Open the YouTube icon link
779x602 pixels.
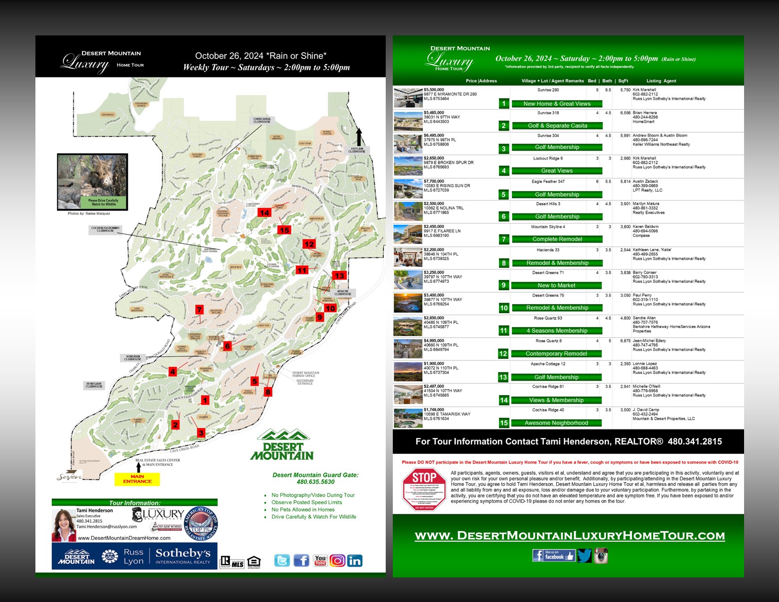coord(320,560)
